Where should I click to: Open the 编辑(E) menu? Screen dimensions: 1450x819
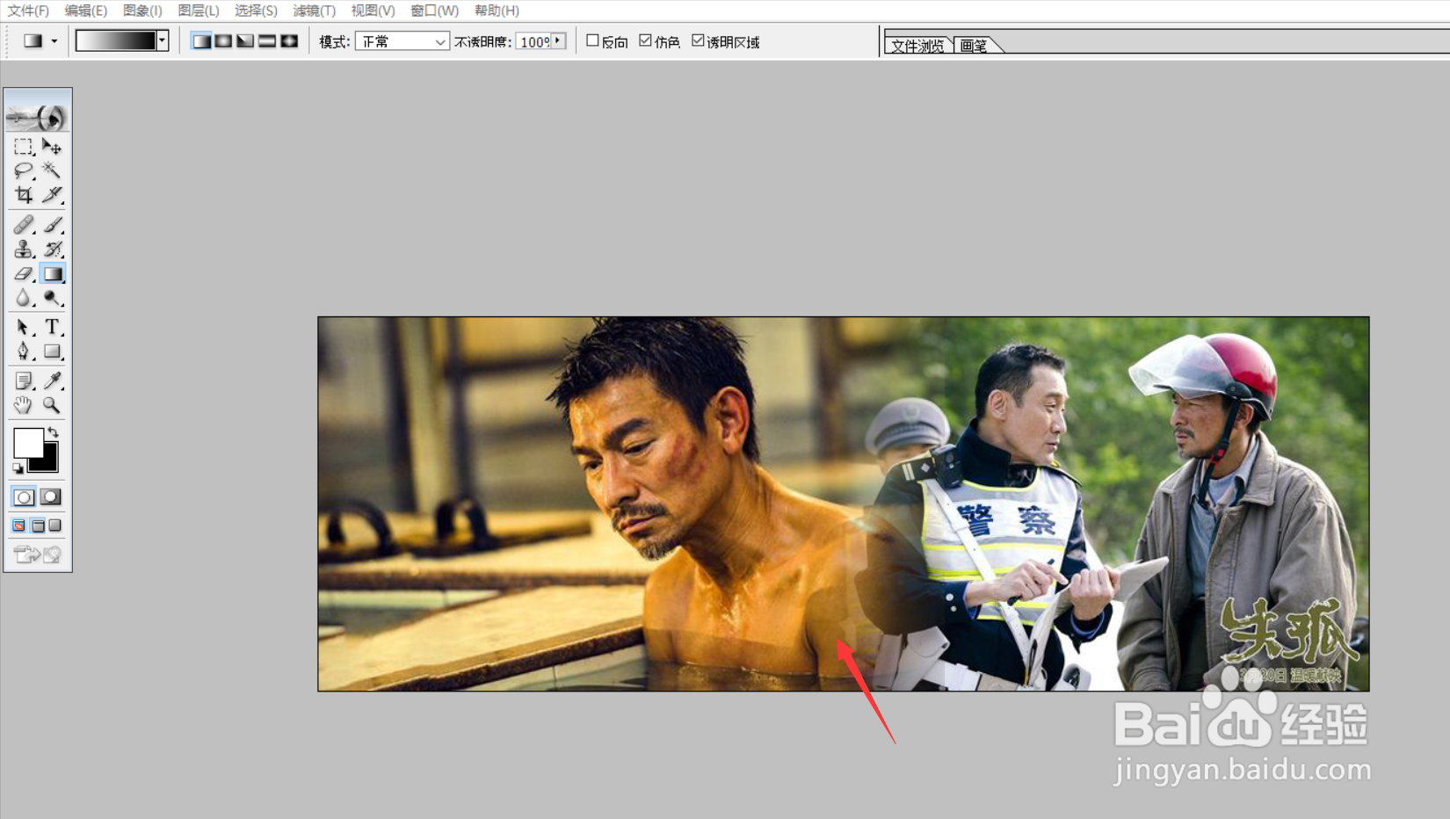[x=85, y=11]
